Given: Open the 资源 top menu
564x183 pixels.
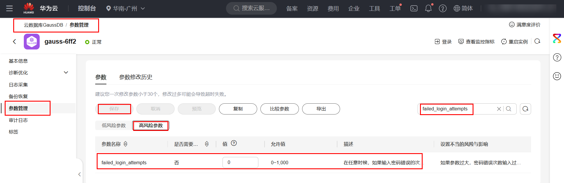Looking at the screenshot, I should click(312, 8).
